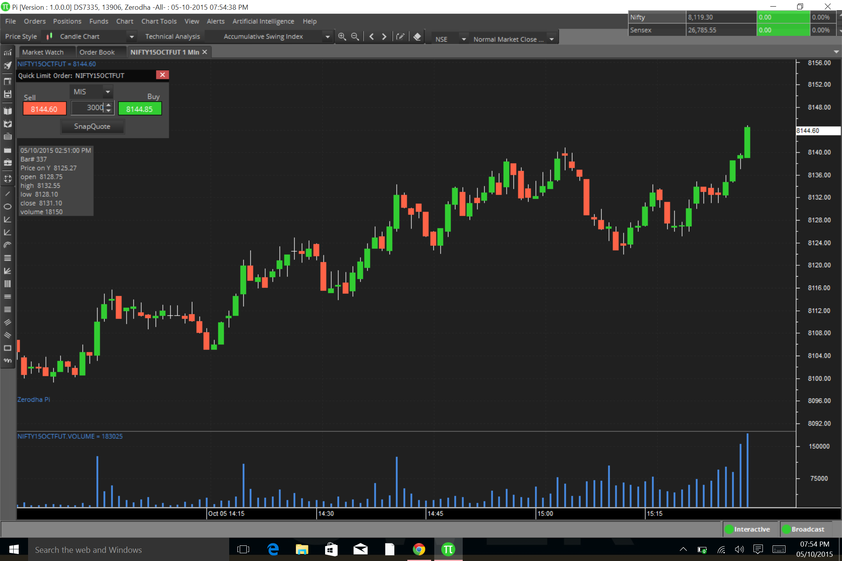Open Google Chrome from the taskbar
The width and height of the screenshot is (842, 561).
[x=419, y=549]
